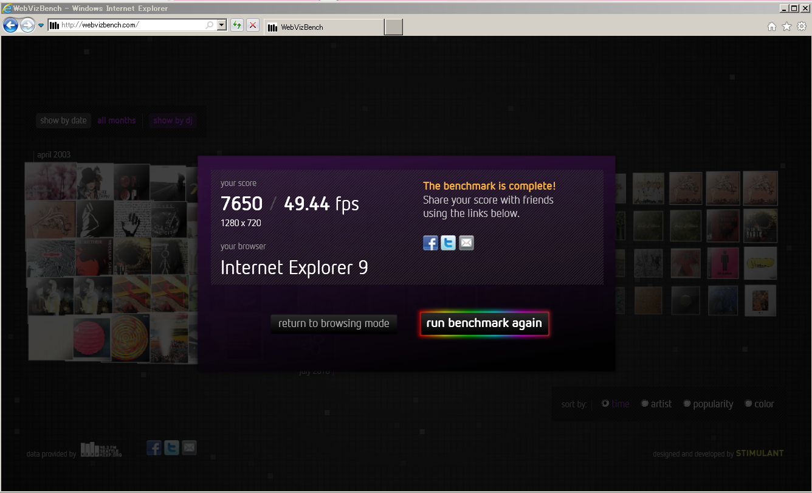Click the KEXP logo beside 'data provided by'
This screenshot has width=812, height=493.
(101, 449)
